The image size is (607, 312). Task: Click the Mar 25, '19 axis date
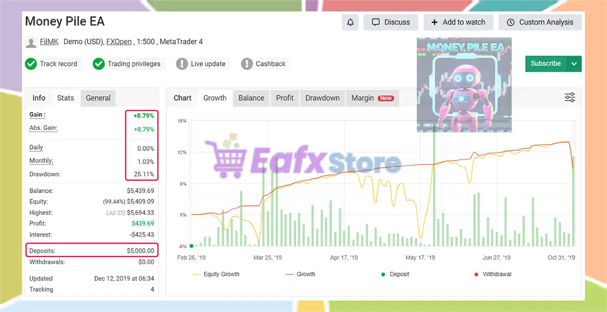click(x=267, y=257)
